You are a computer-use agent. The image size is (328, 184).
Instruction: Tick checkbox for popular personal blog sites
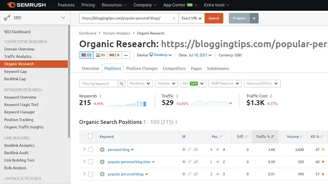pos(90,162)
